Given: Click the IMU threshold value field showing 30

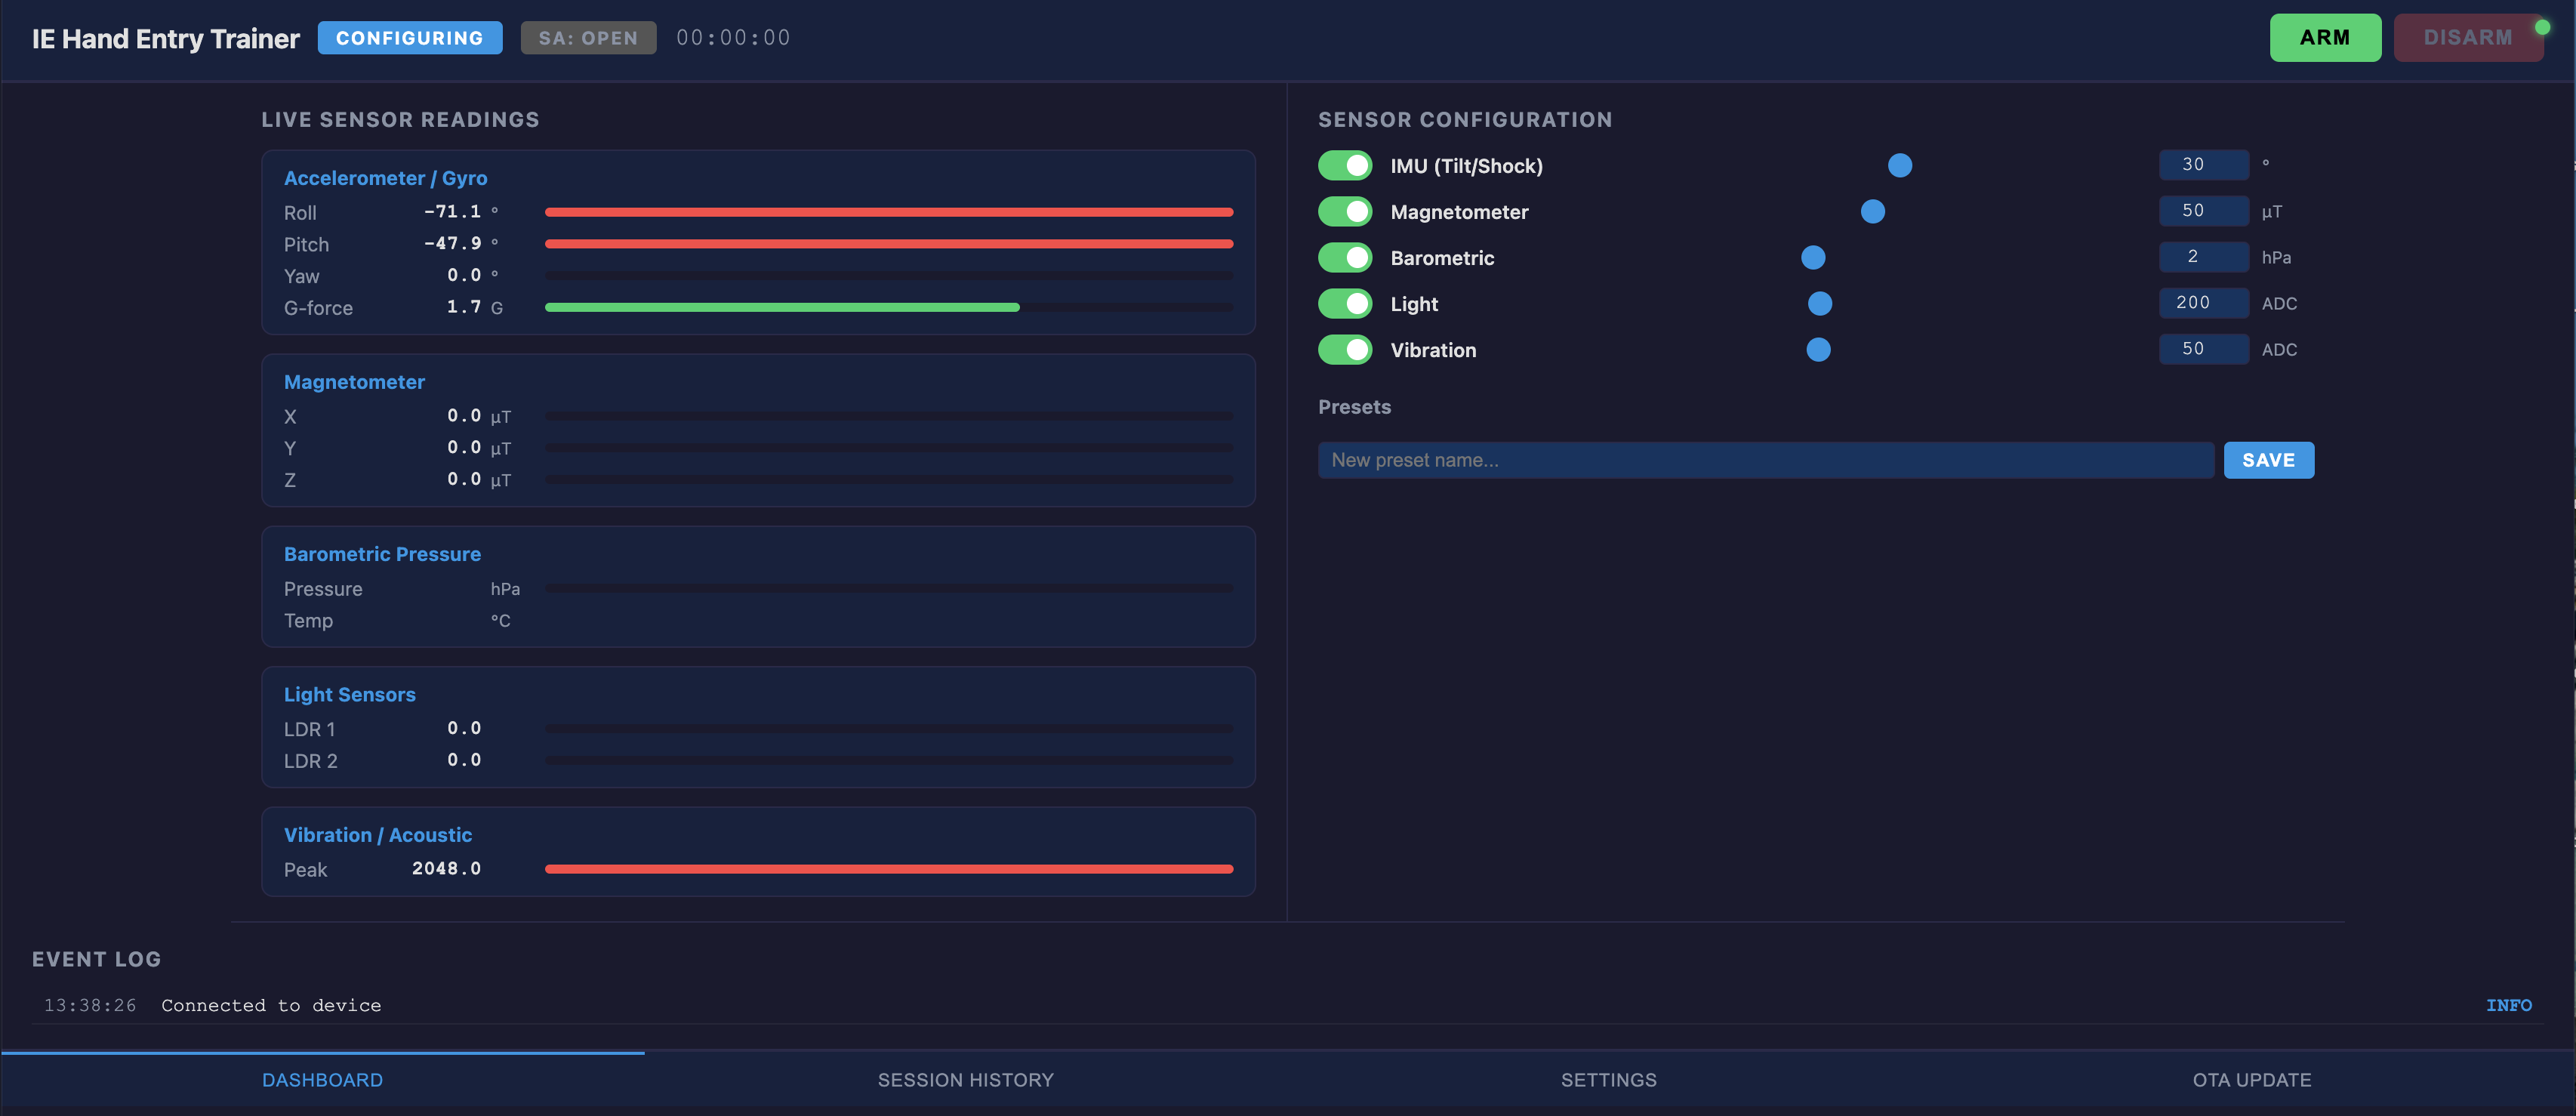Looking at the screenshot, I should pyautogui.click(x=2202, y=164).
